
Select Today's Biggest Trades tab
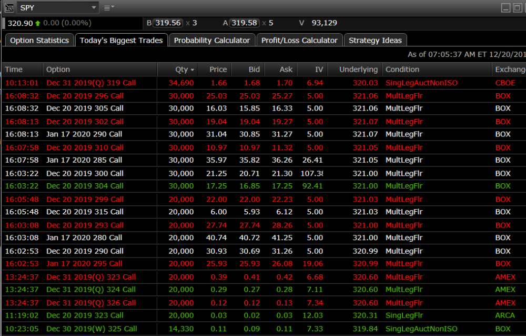click(122, 41)
